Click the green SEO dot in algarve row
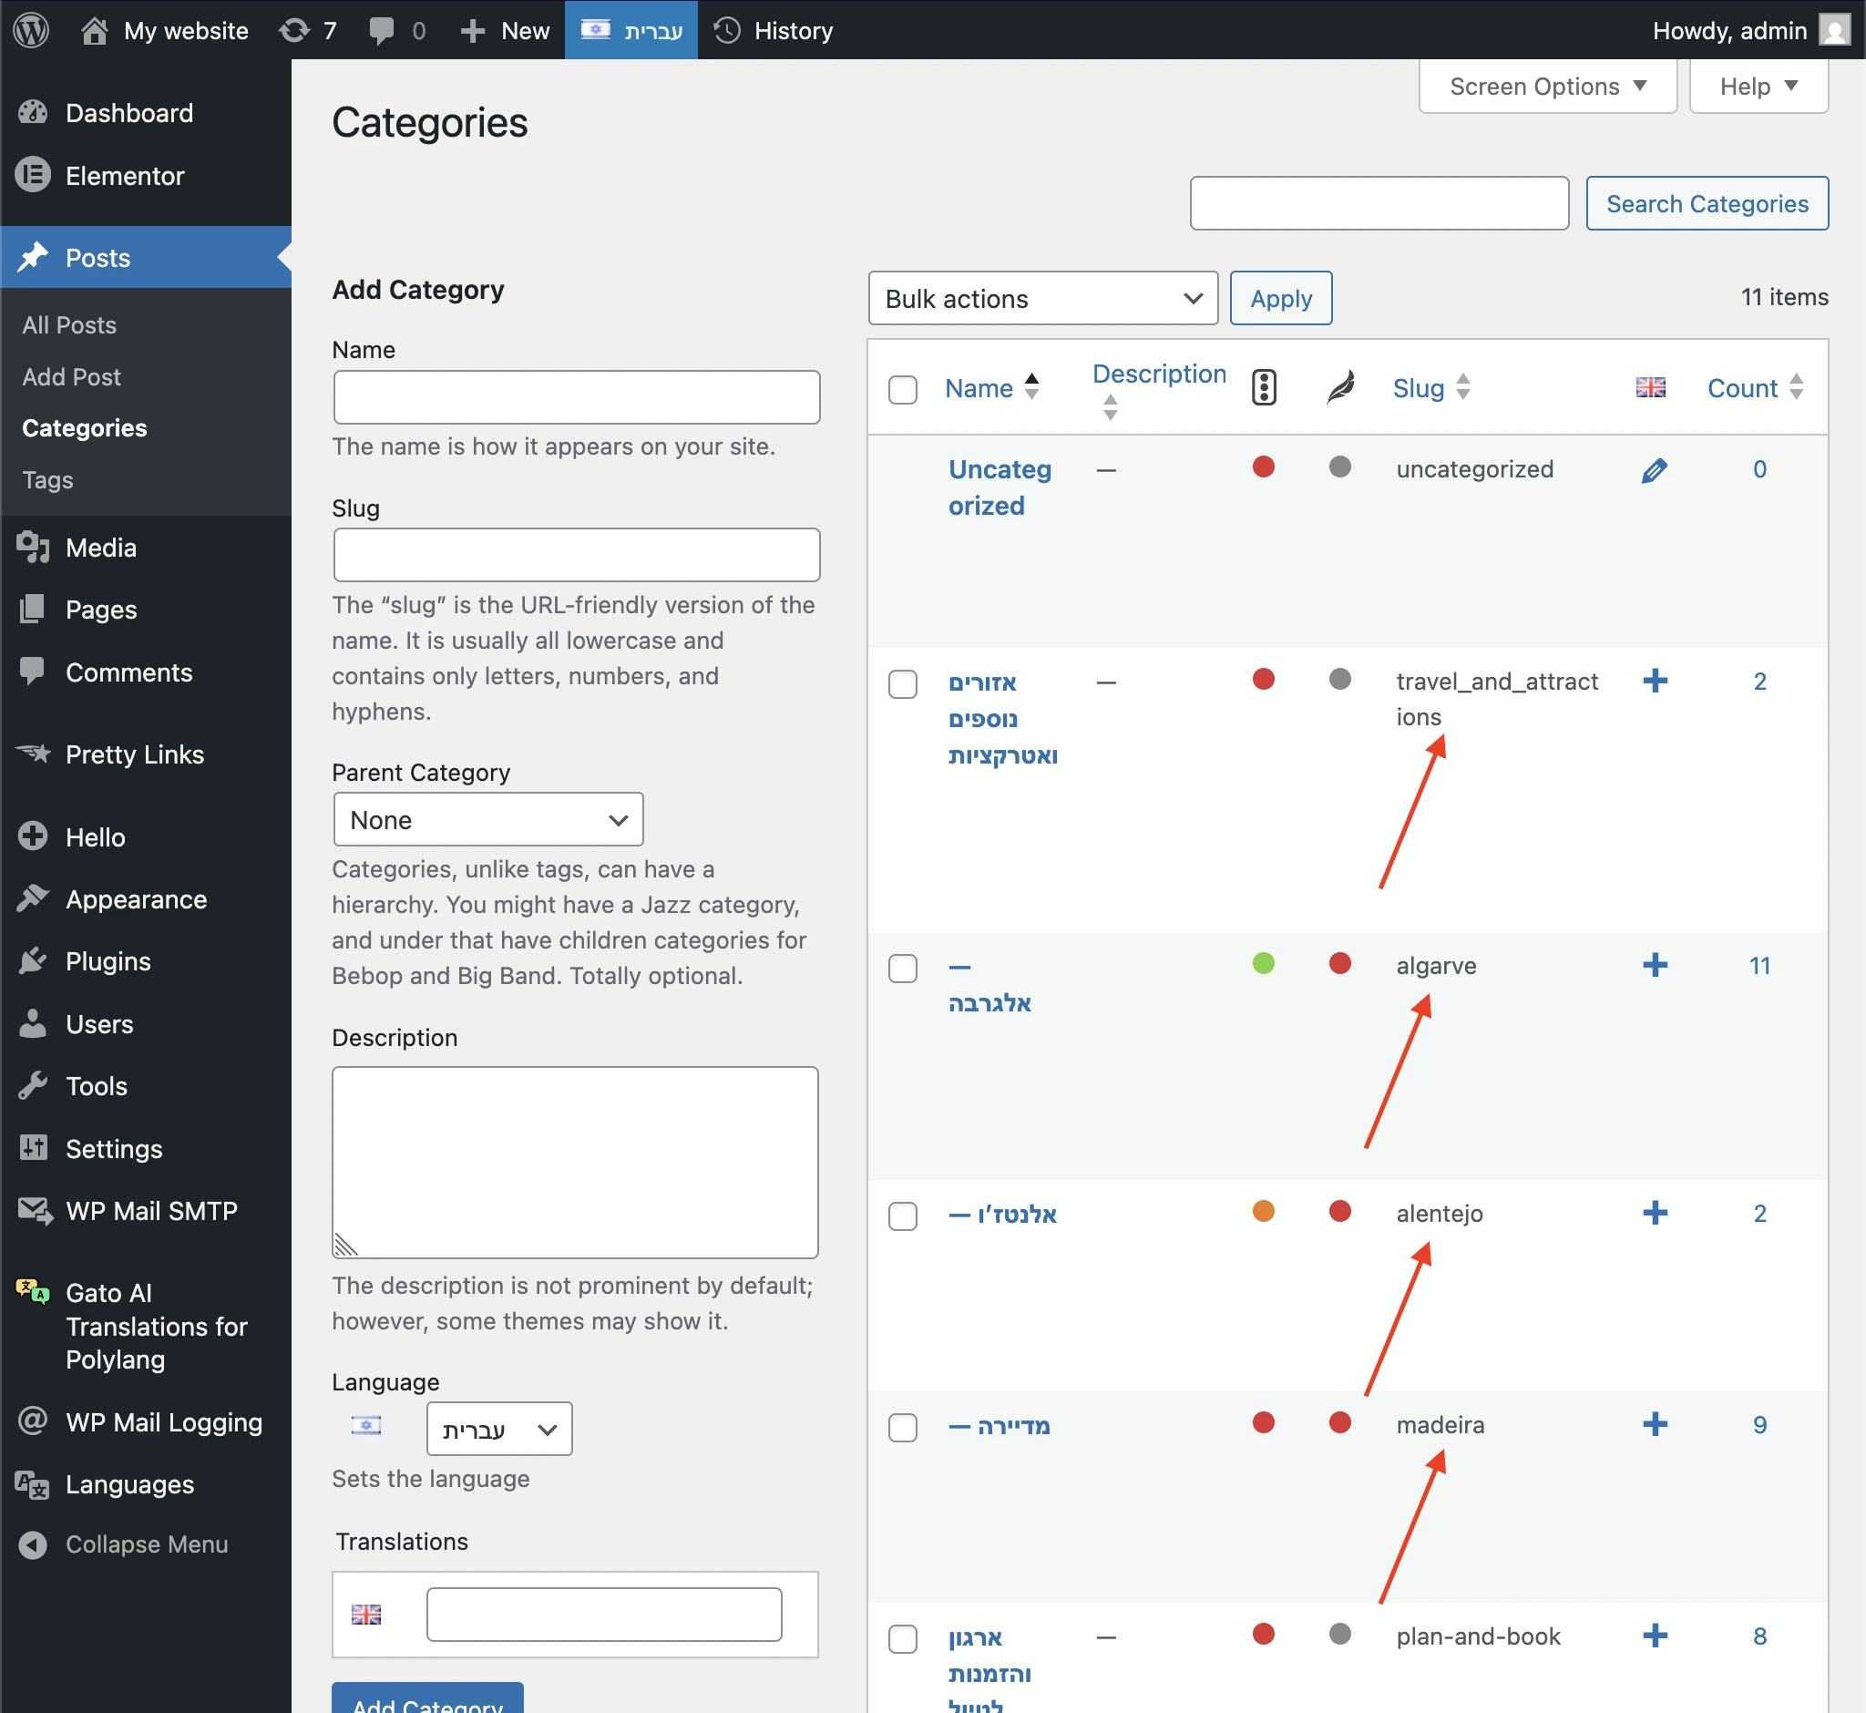Image resolution: width=1866 pixels, height=1713 pixels. 1263,963
